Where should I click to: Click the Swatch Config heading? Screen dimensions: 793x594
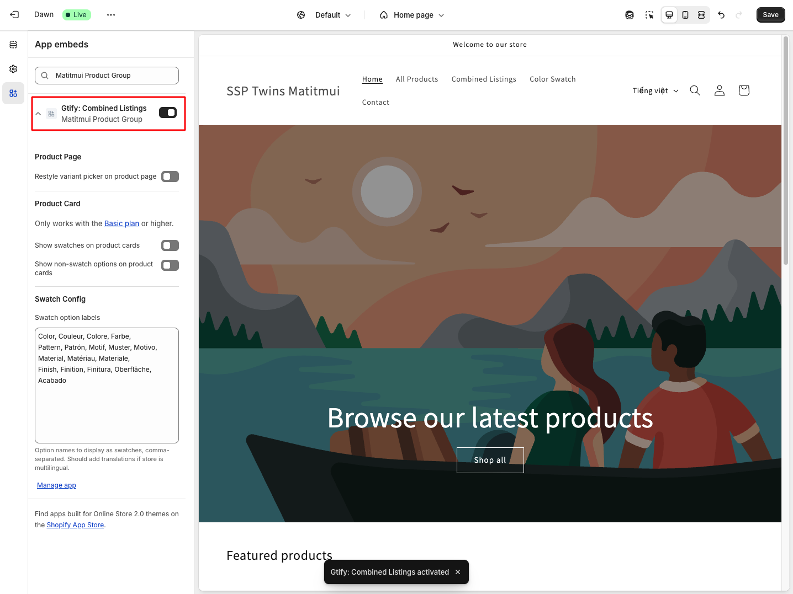pyautogui.click(x=60, y=299)
